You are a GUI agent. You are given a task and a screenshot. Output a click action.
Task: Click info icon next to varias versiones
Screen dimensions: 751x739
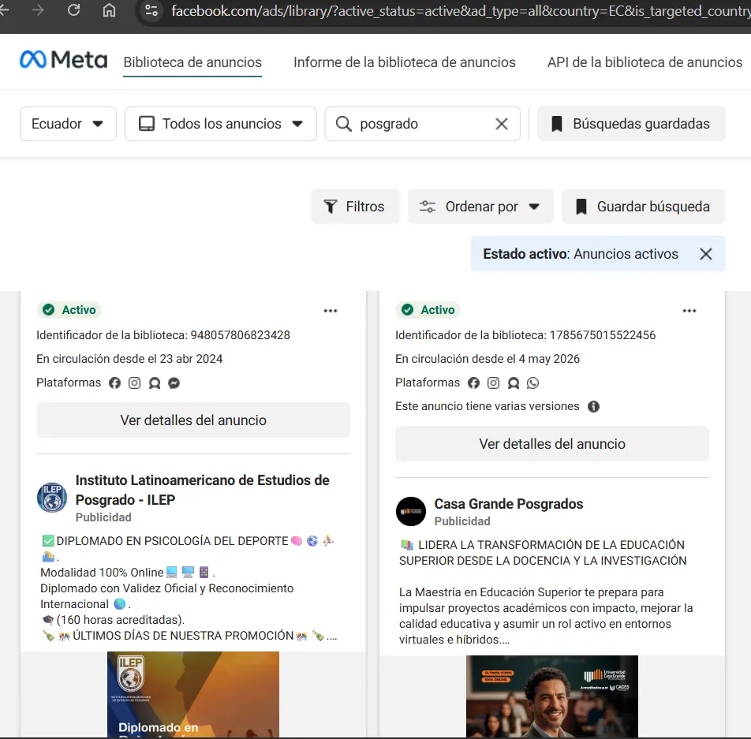point(593,407)
